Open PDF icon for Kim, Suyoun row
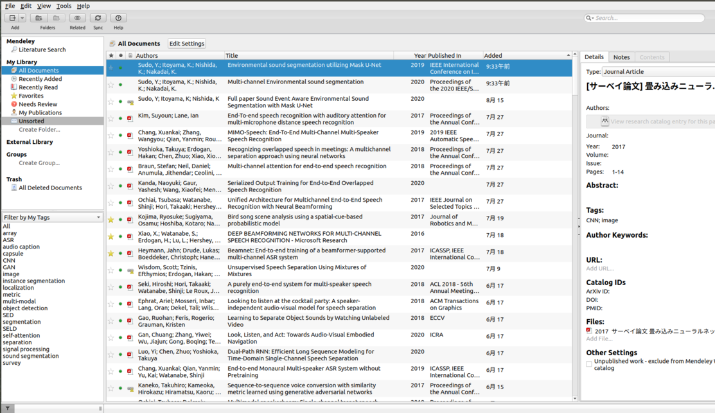The image size is (715, 413). tap(130, 119)
